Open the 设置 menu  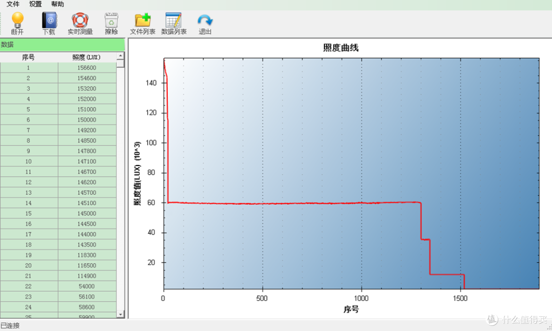tap(35, 4)
